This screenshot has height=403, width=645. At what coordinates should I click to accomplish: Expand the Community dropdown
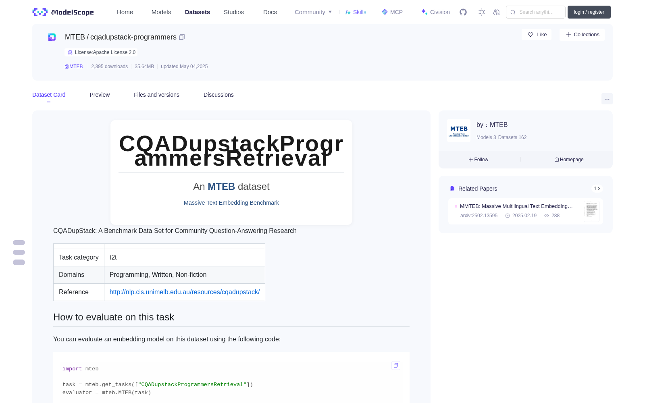[x=313, y=12]
